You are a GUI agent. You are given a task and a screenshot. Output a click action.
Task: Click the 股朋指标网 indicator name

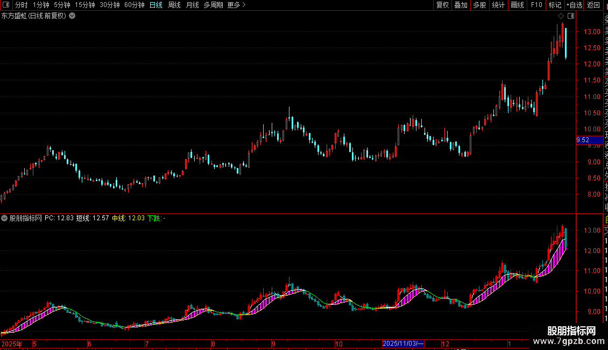(26, 218)
